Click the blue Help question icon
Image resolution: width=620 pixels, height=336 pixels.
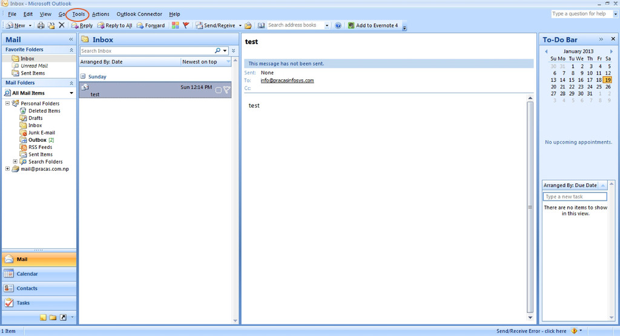pos(338,25)
